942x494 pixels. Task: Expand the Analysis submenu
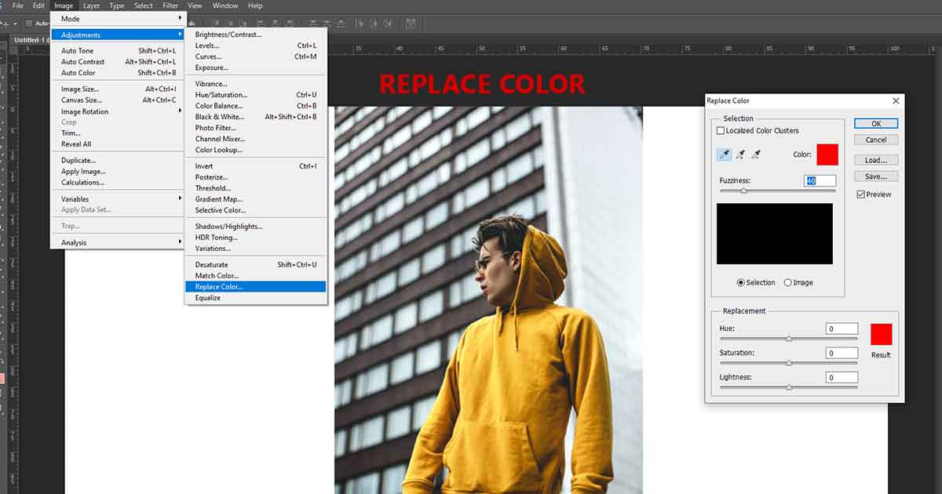[x=118, y=243]
